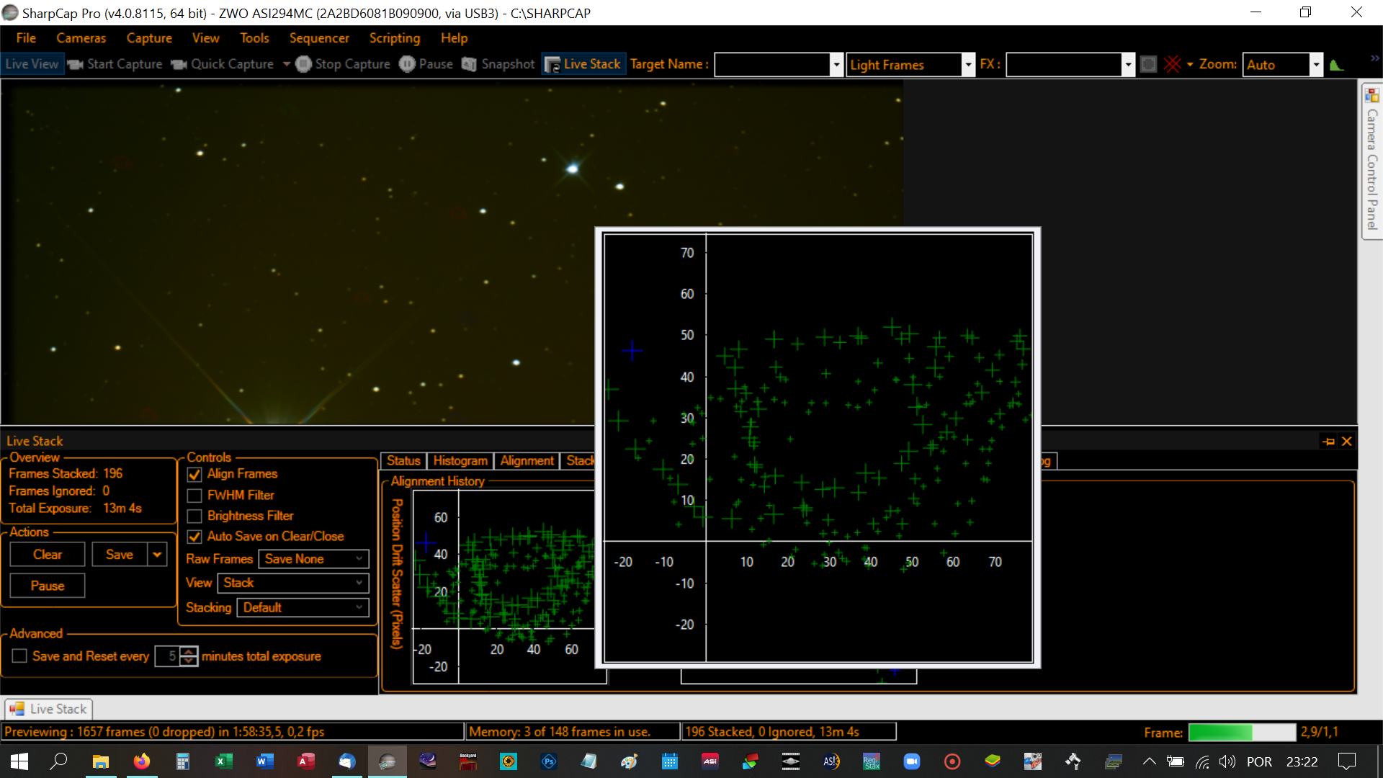This screenshot has height=778, width=1383.
Task: Click the red reticule crosshair icon
Action: [x=1172, y=64]
